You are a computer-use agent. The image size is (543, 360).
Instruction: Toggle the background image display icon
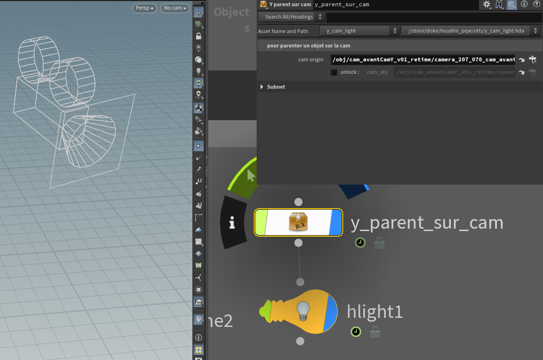199,302
